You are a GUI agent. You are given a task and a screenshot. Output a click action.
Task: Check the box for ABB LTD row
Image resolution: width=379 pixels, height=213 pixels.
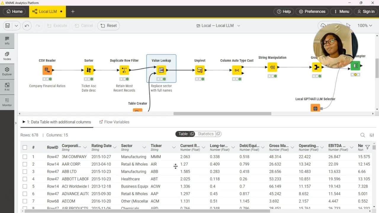click(x=25, y=172)
